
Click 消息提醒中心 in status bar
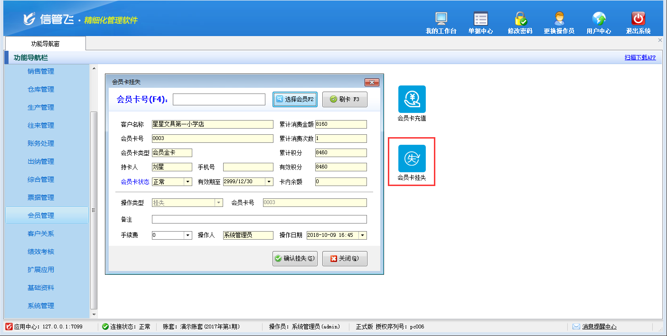(x=599, y=327)
